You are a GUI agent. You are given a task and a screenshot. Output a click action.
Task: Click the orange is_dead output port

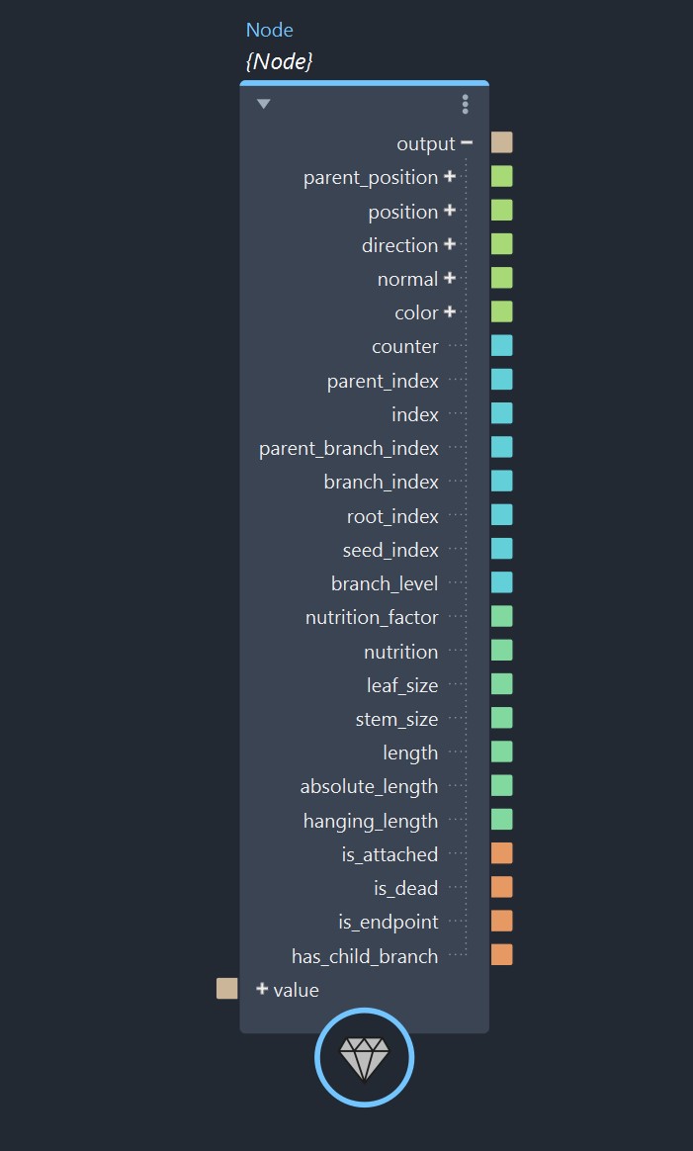point(502,887)
